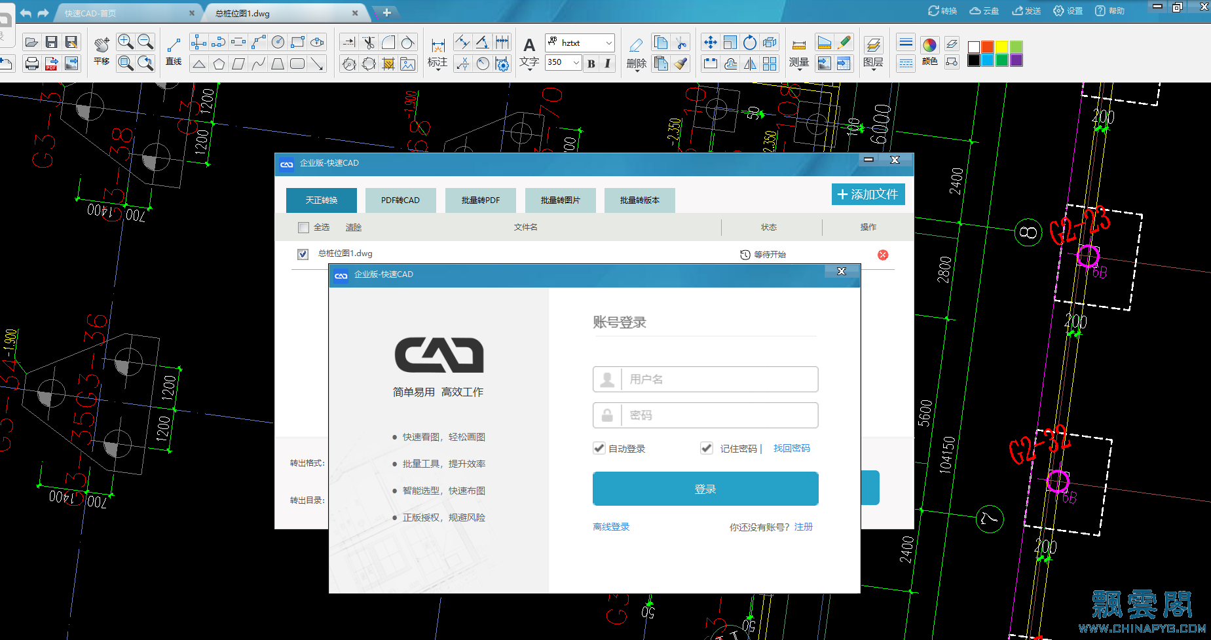Click the Bold B text button
The image size is (1211, 640).
(591, 63)
